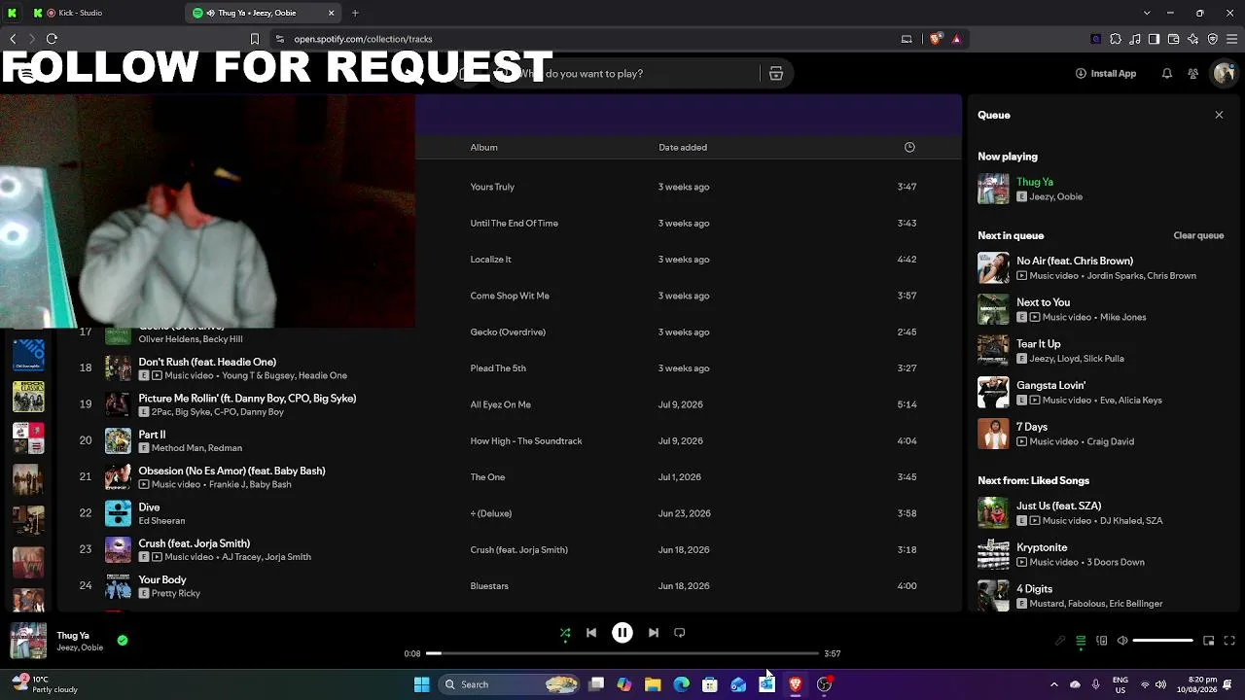
Task: Sort tracks by Date added column
Action: click(x=683, y=148)
